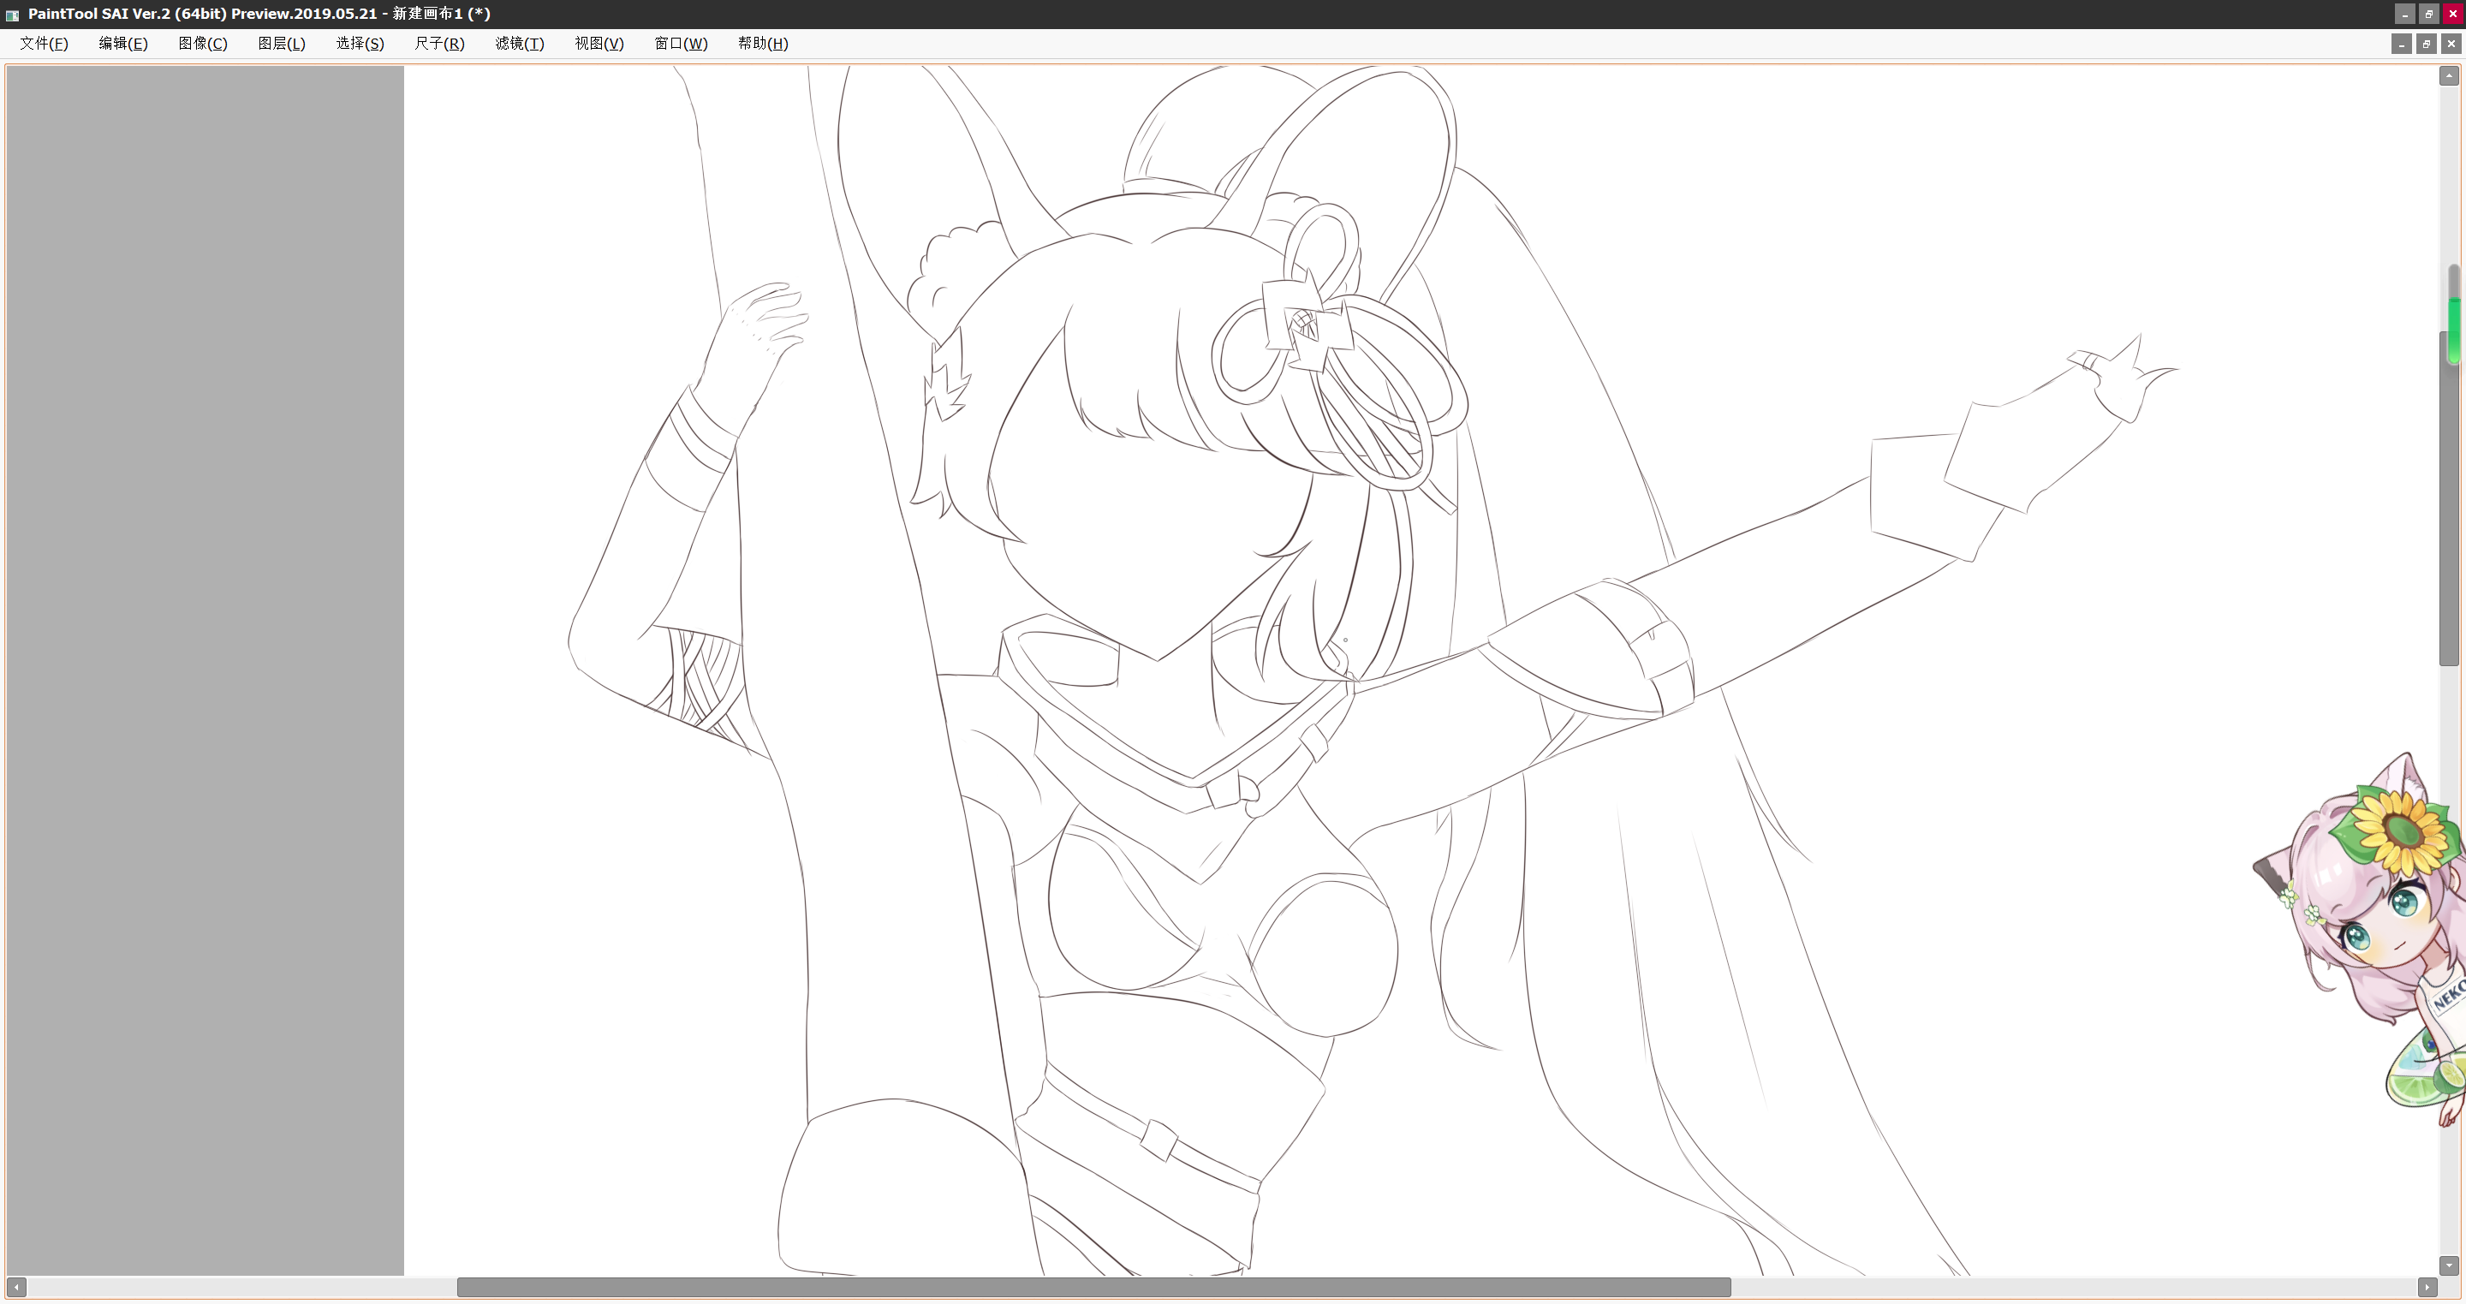This screenshot has width=2466, height=1304.
Task: Restore down the PaintTool SAI window
Action: 2428,14
